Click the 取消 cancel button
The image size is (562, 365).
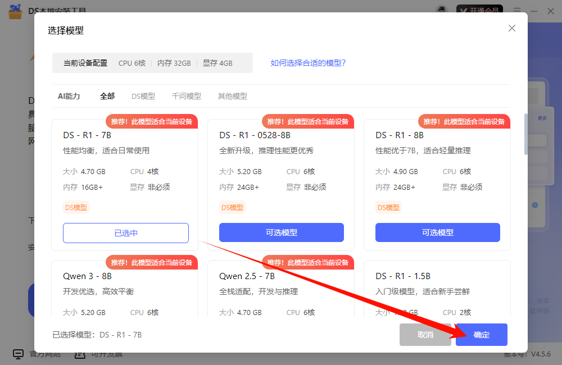425,335
